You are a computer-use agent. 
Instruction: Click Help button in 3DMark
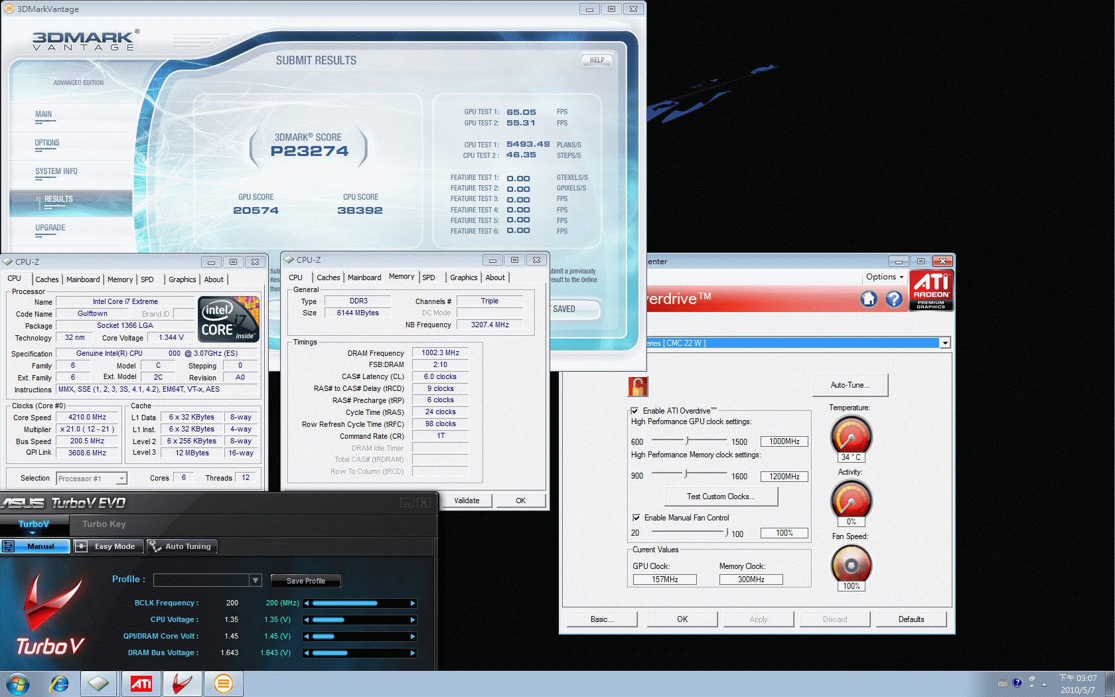[x=597, y=60]
